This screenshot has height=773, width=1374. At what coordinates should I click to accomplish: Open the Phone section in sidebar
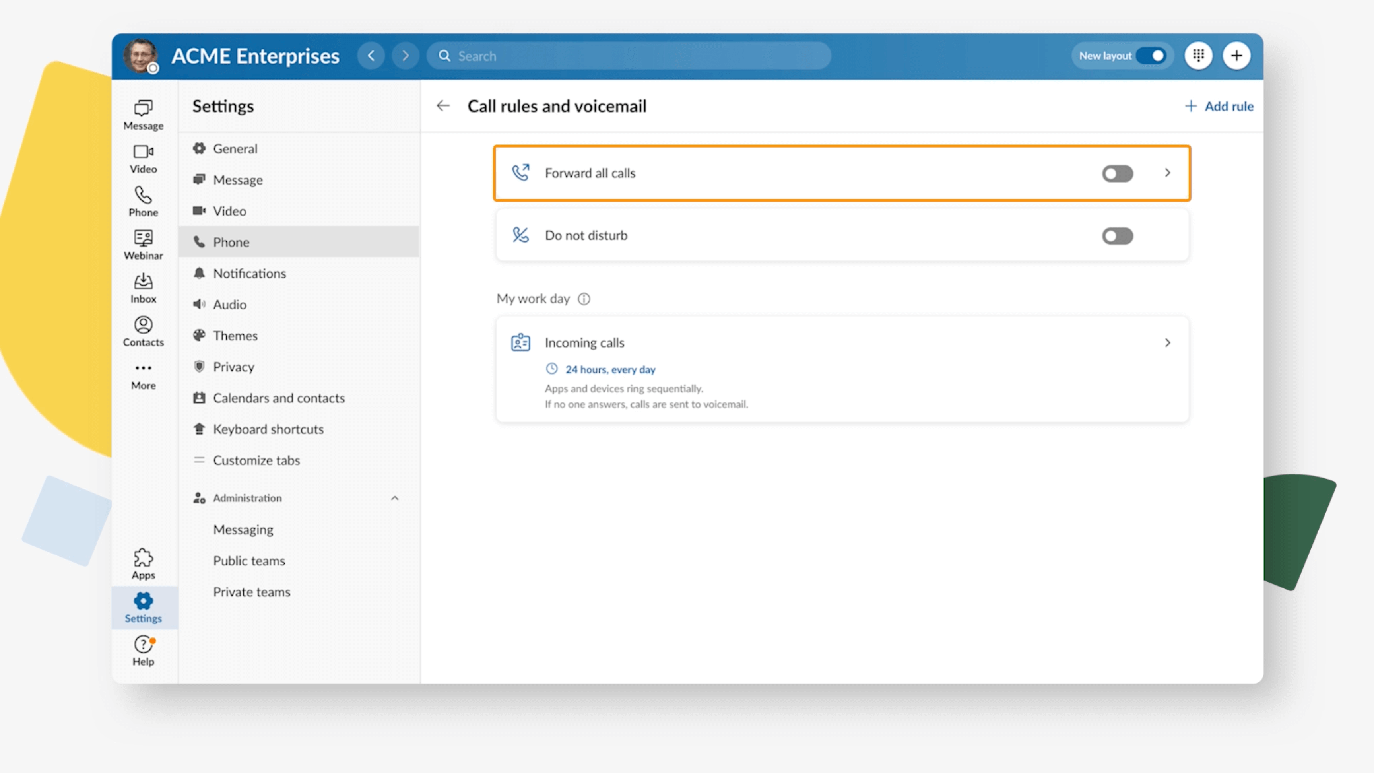click(142, 200)
